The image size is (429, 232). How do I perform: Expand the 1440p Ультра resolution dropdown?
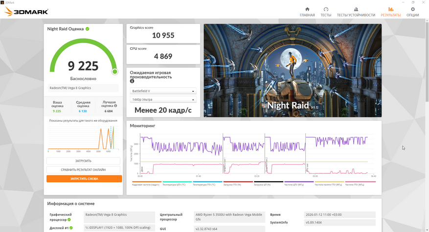(163, 100)
